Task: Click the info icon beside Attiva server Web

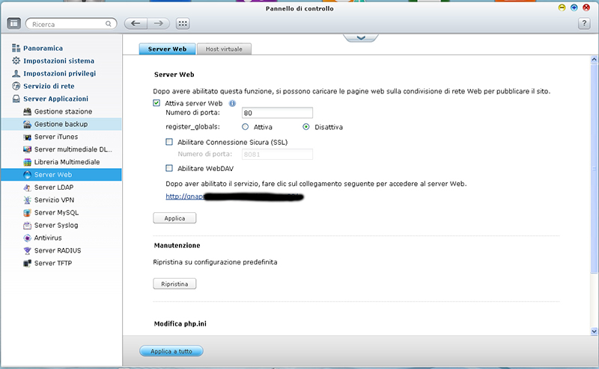Action: 232,103
